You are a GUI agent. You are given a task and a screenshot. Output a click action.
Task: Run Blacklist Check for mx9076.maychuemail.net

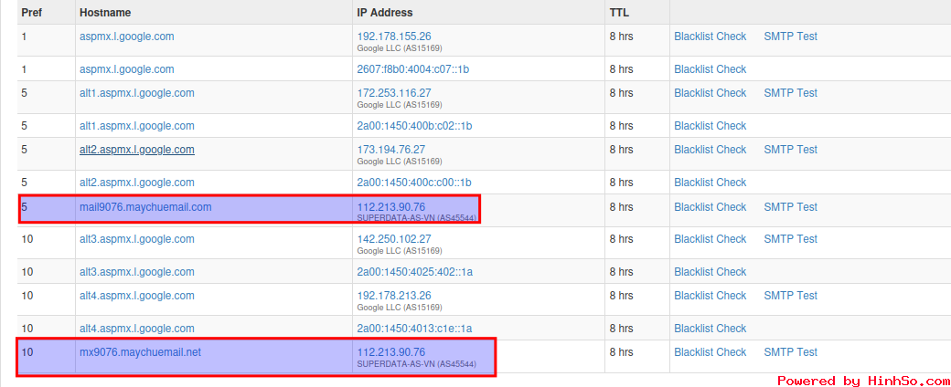[x=710, y=352]
